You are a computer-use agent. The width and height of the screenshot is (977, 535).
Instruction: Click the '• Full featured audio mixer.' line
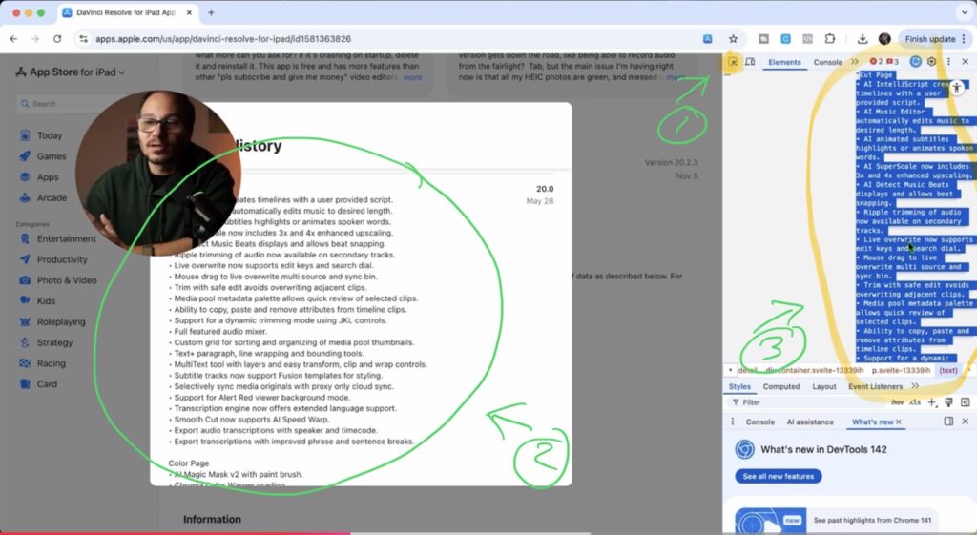[x=217, y=331]
